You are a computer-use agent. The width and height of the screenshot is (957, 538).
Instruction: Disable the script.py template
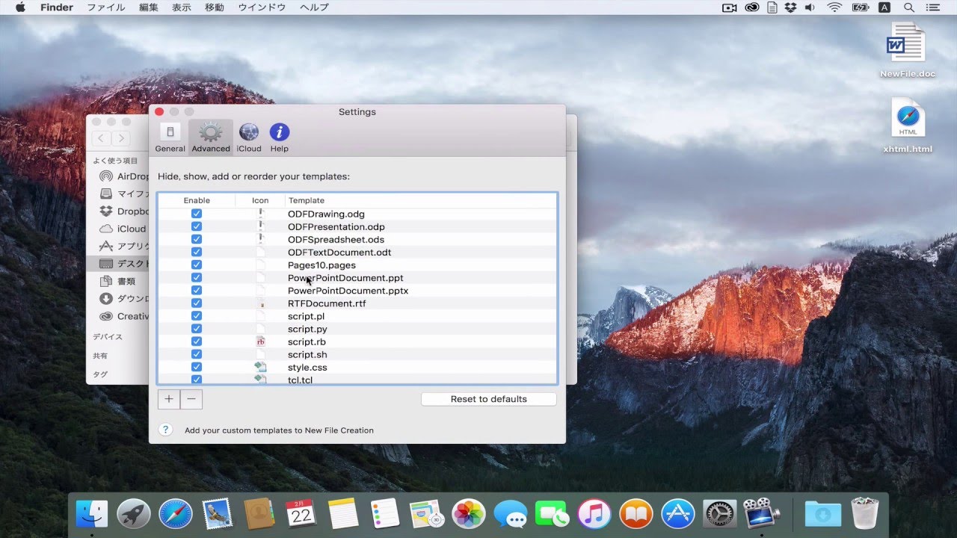point(197,328)
